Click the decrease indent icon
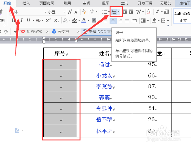The width and height of the screenshot is (191, 146). pos(125,12)
